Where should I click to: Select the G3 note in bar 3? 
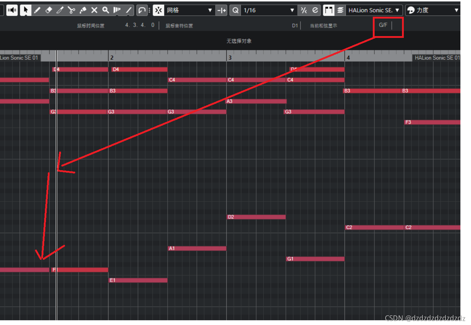(314, 112)
